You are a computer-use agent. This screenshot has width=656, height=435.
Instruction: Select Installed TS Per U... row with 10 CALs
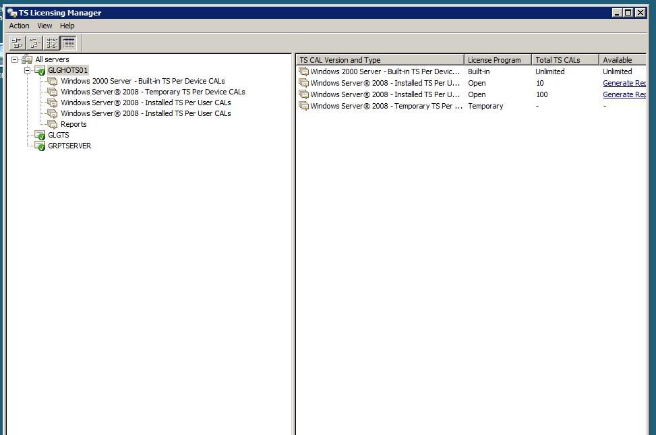pos(385,84)
